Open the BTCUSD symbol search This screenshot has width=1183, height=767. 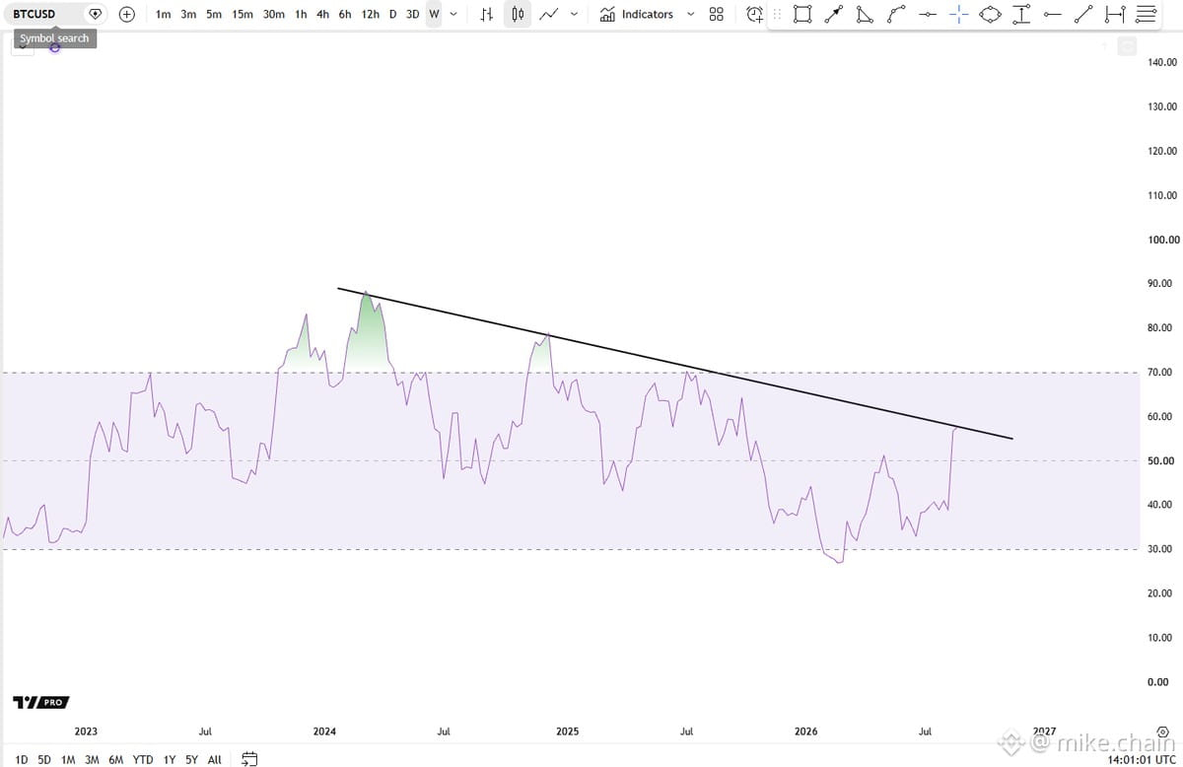pos(35,14)
